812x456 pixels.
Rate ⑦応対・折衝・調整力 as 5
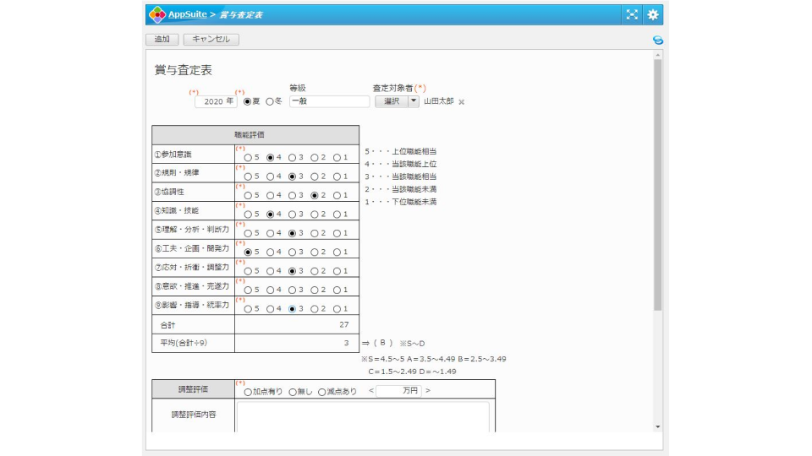[x=248, y=271]
